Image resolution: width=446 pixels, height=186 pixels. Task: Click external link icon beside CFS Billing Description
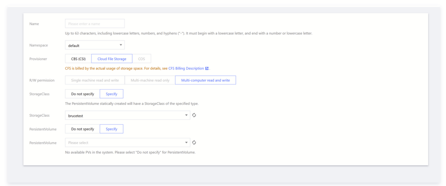pos(207,68)
